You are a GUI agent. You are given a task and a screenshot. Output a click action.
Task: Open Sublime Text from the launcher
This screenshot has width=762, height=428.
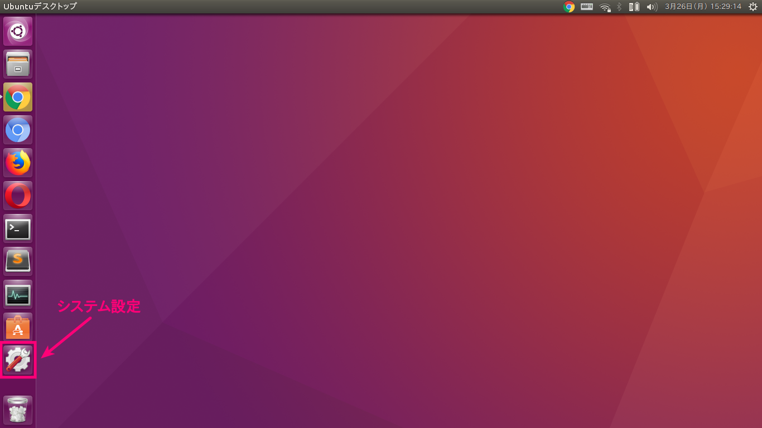point(18,261)
